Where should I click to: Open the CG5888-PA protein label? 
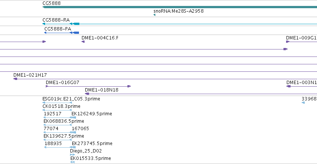click(58, 29)
